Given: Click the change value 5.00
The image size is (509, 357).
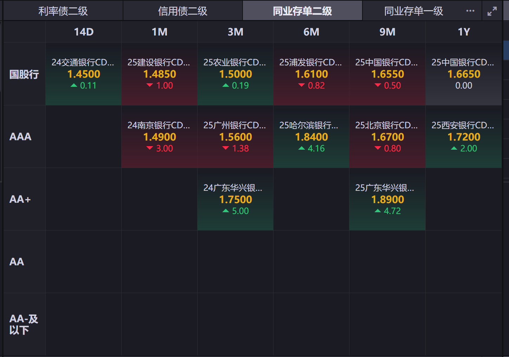Looking at the screenshot, I should coord(240,211).
